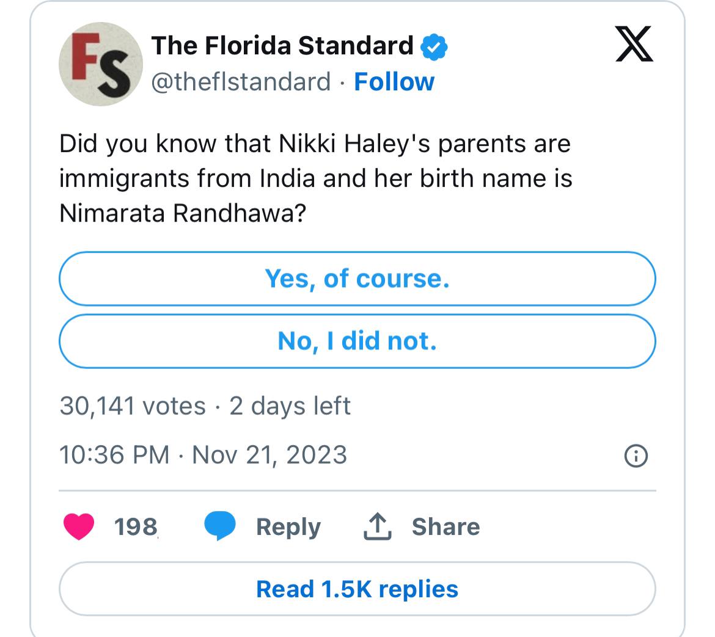
Task: Click the pink heart like icon
Action: [x=79, y=527]
